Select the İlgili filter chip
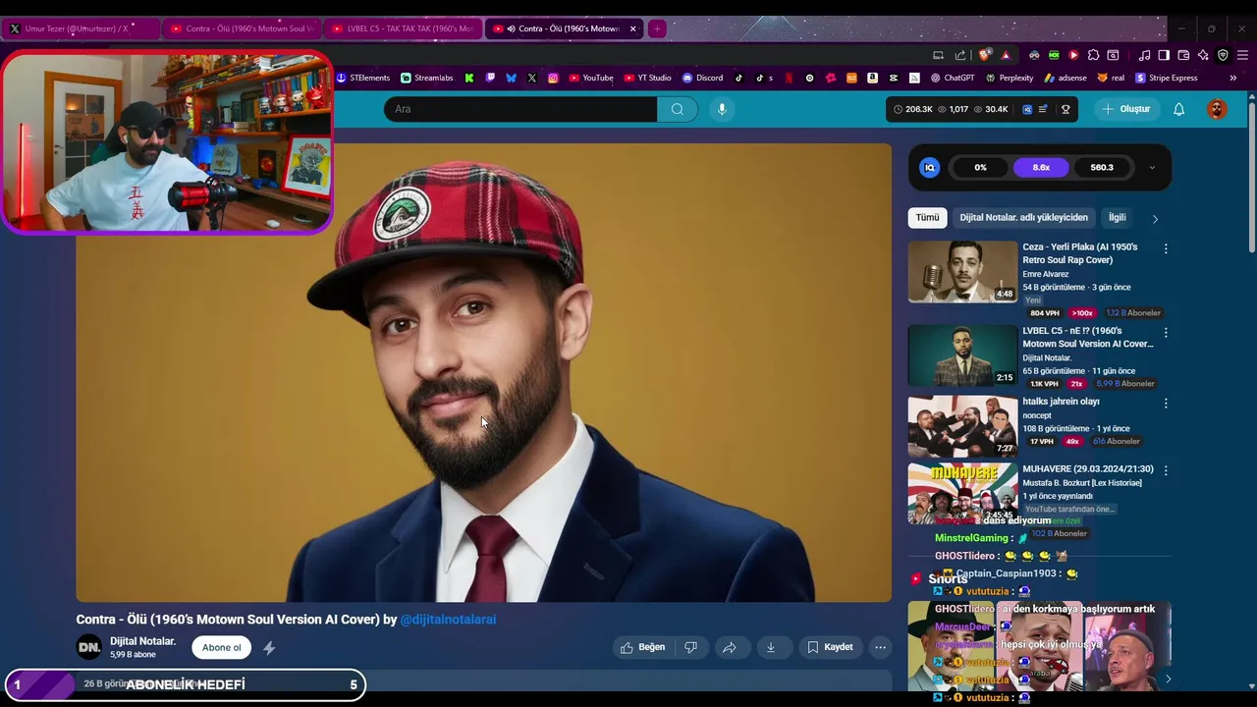Image resolution: width=1257 pixels, height=707 pixels. [1117, 218]
